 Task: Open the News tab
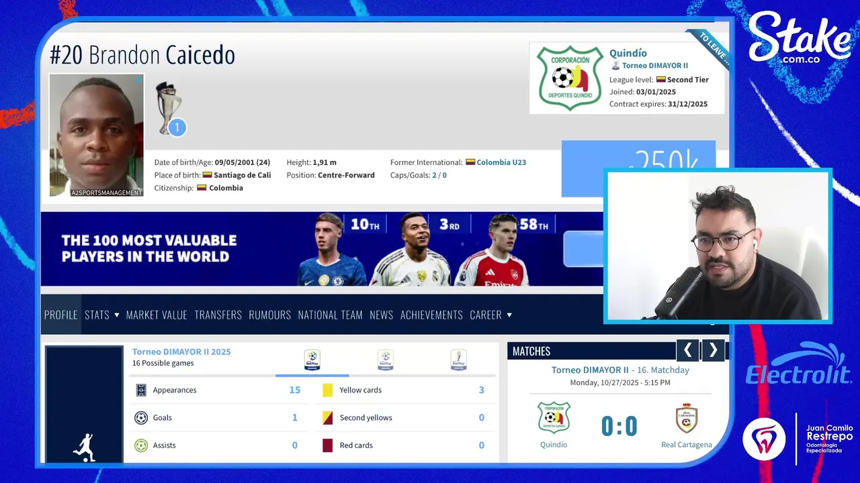(381, 315)
